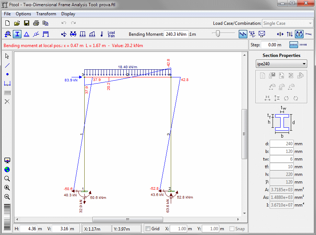The width and height of the screenshot is (316, 235).
Task: Open the File menu
Action: click(7, 14)
